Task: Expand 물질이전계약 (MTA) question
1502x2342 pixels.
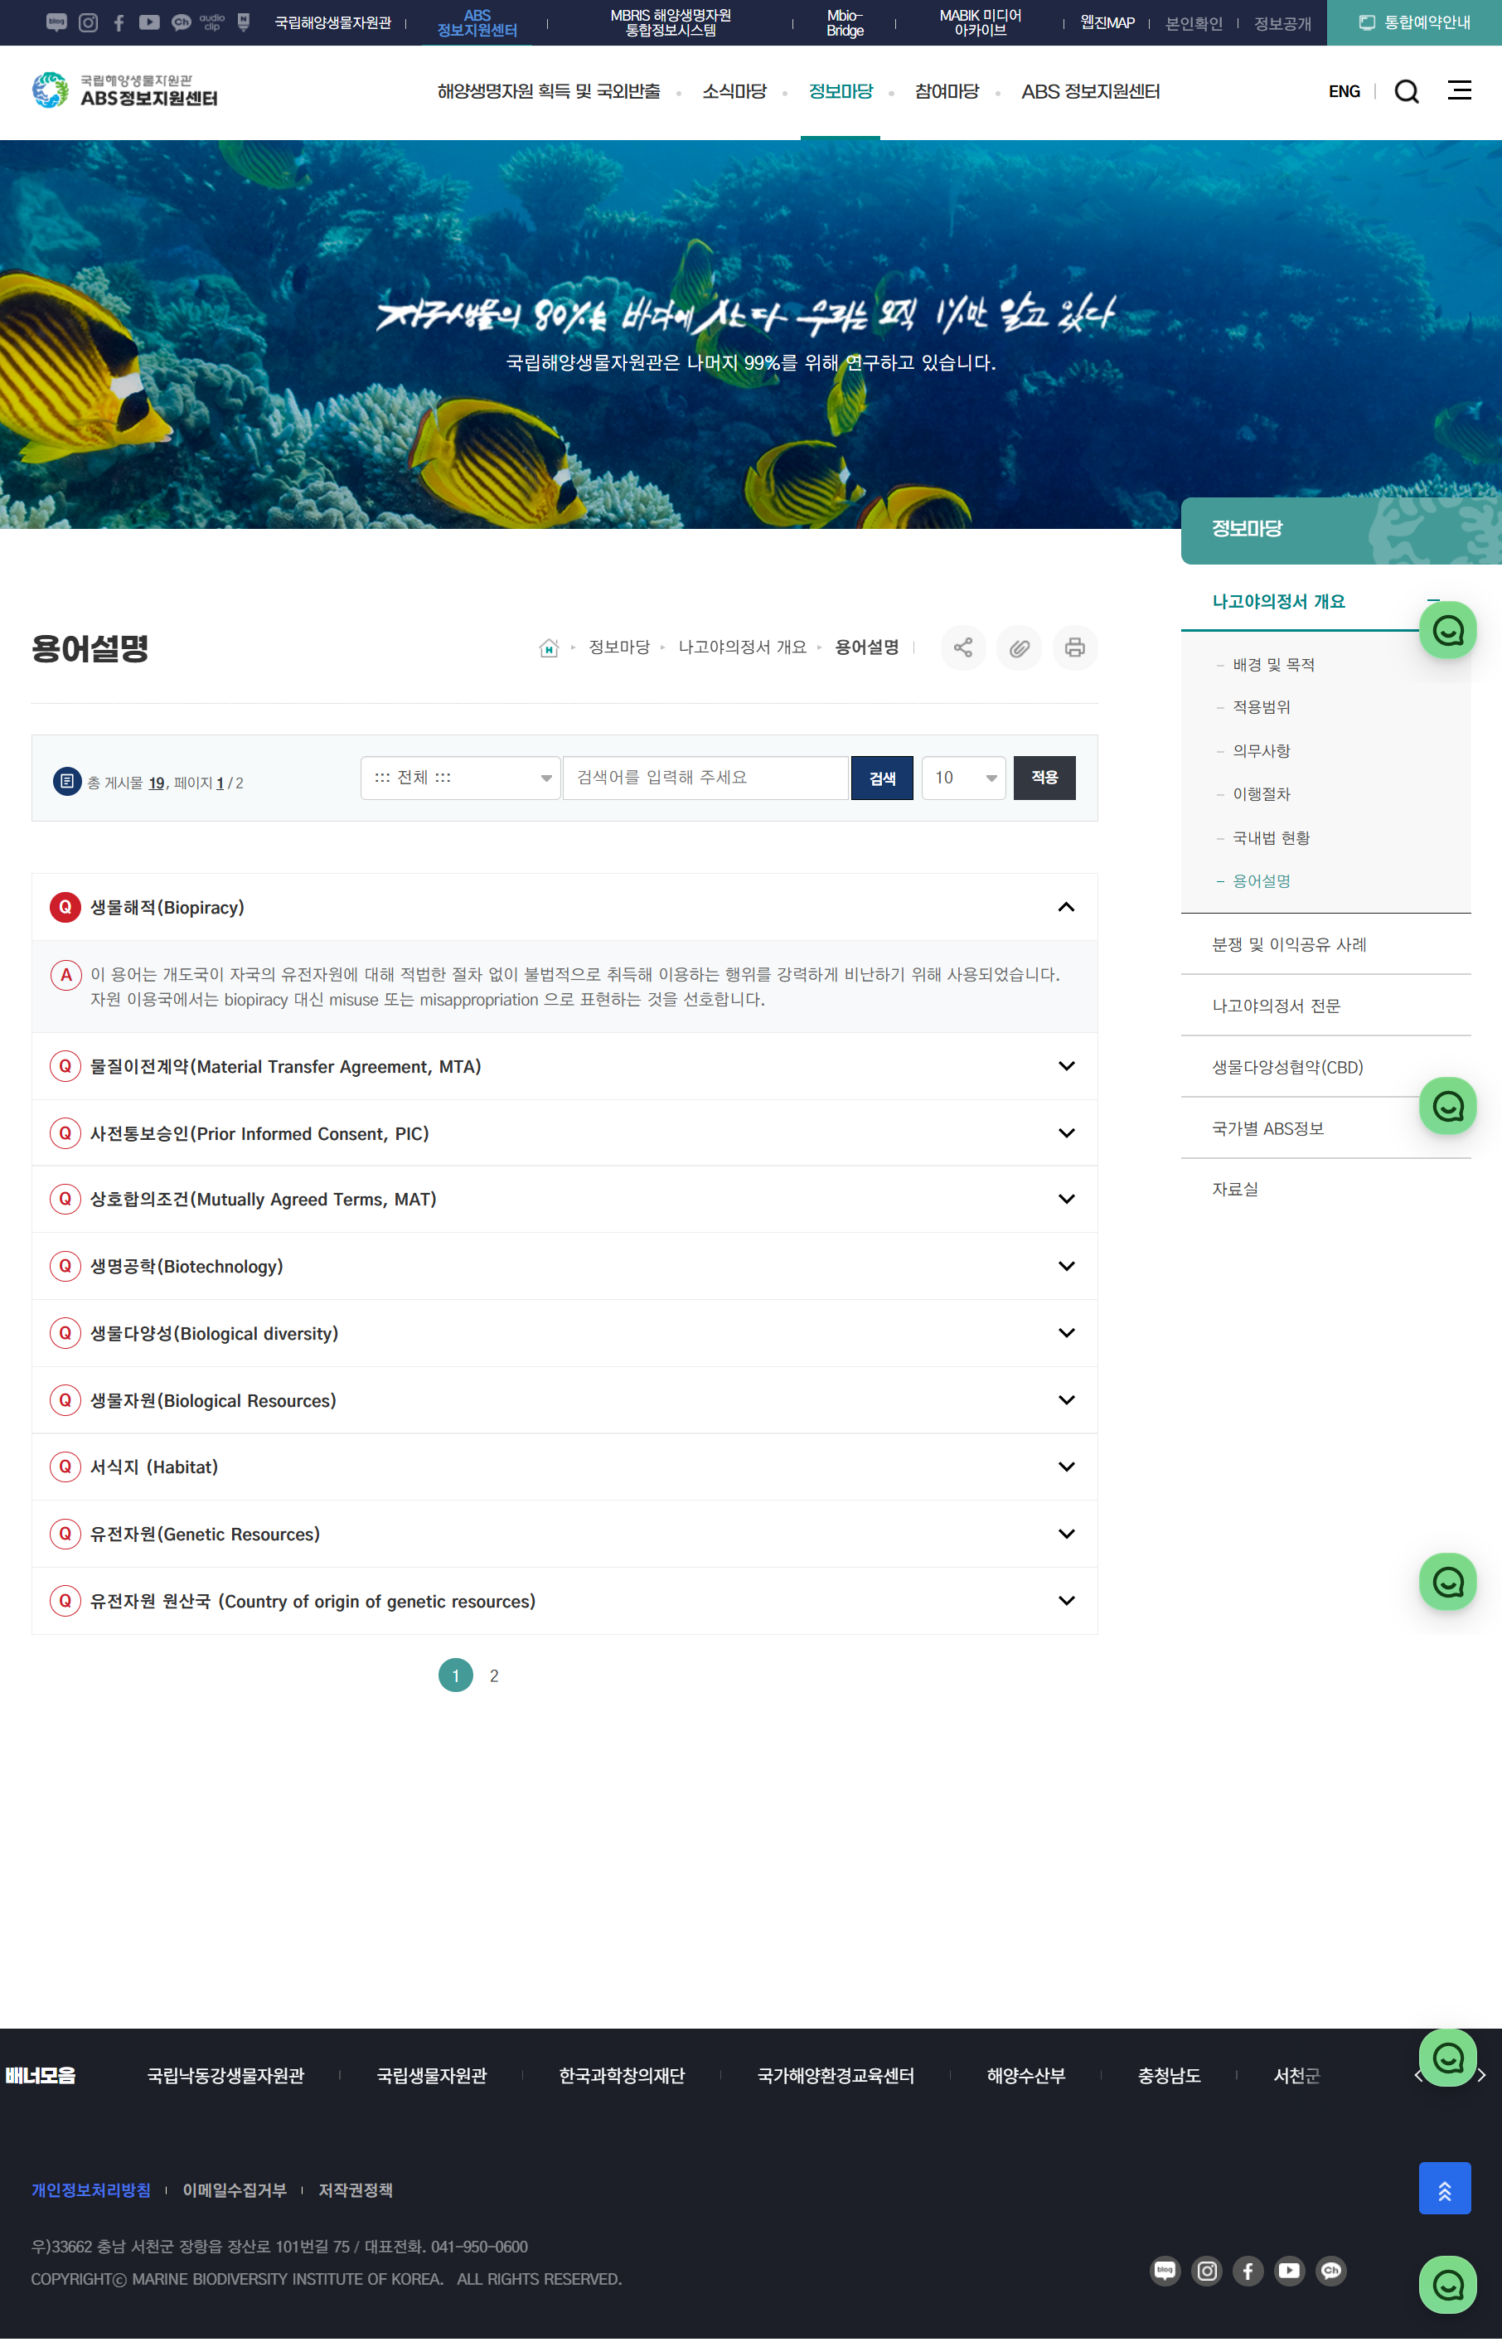Action: (1066, 1066)
